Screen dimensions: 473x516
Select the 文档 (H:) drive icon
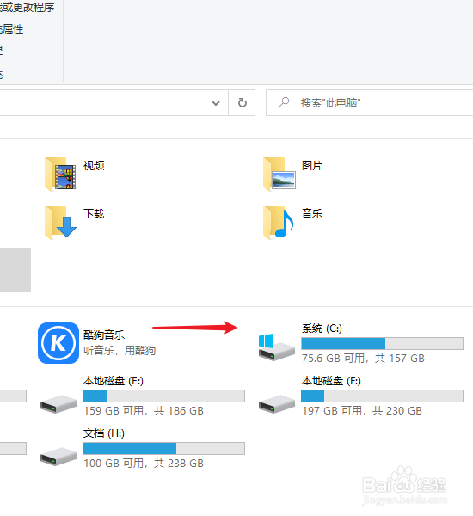(58, 457)
